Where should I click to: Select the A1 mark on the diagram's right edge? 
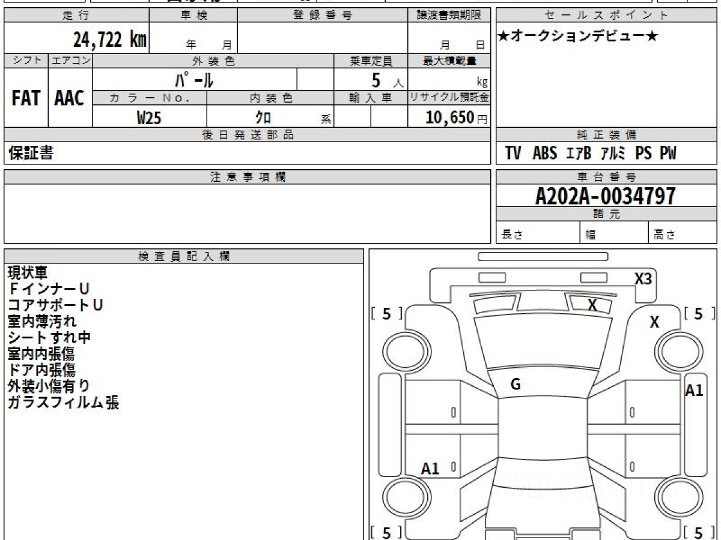(x=694, y=391)
